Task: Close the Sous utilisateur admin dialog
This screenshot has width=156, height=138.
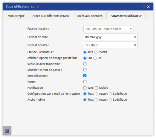Action: (x=148, y=7)
